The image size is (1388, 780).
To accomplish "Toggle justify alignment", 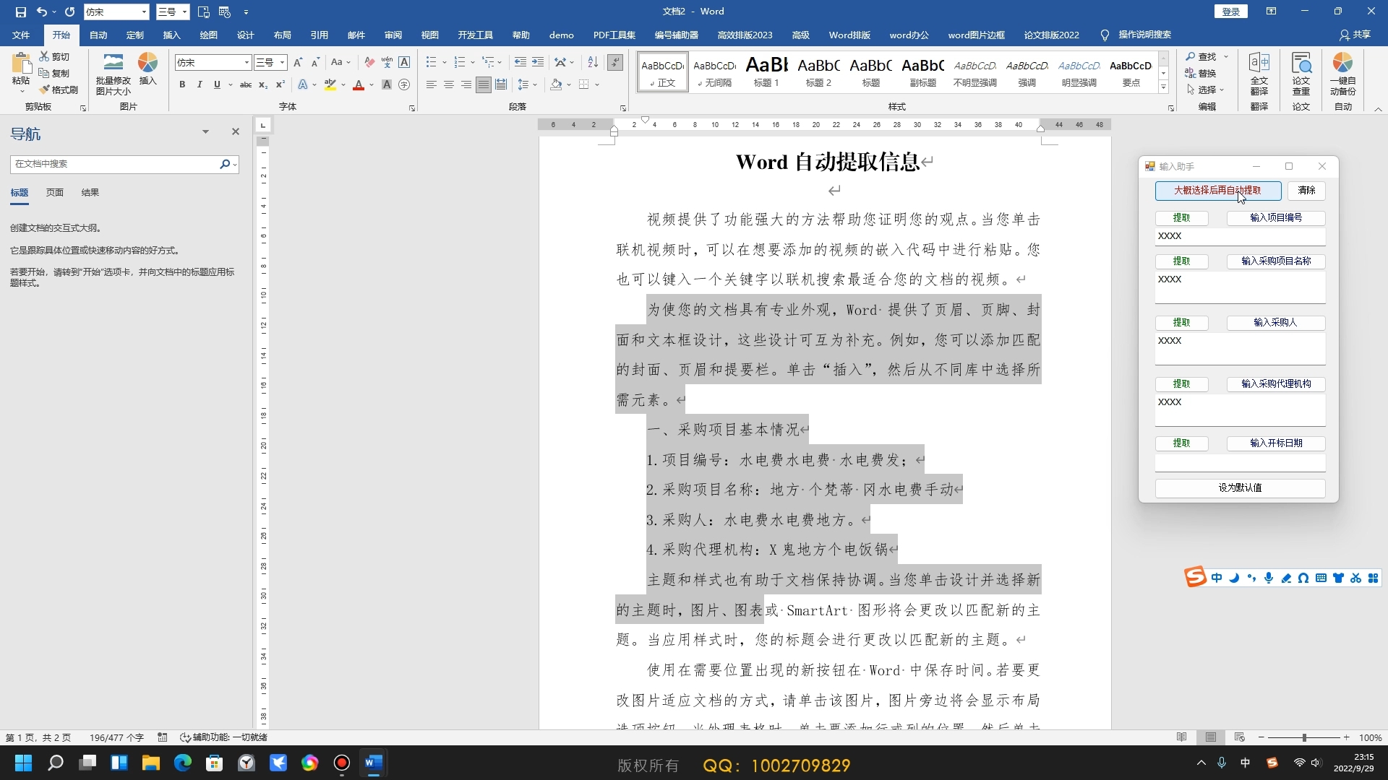I will point(483,84).
